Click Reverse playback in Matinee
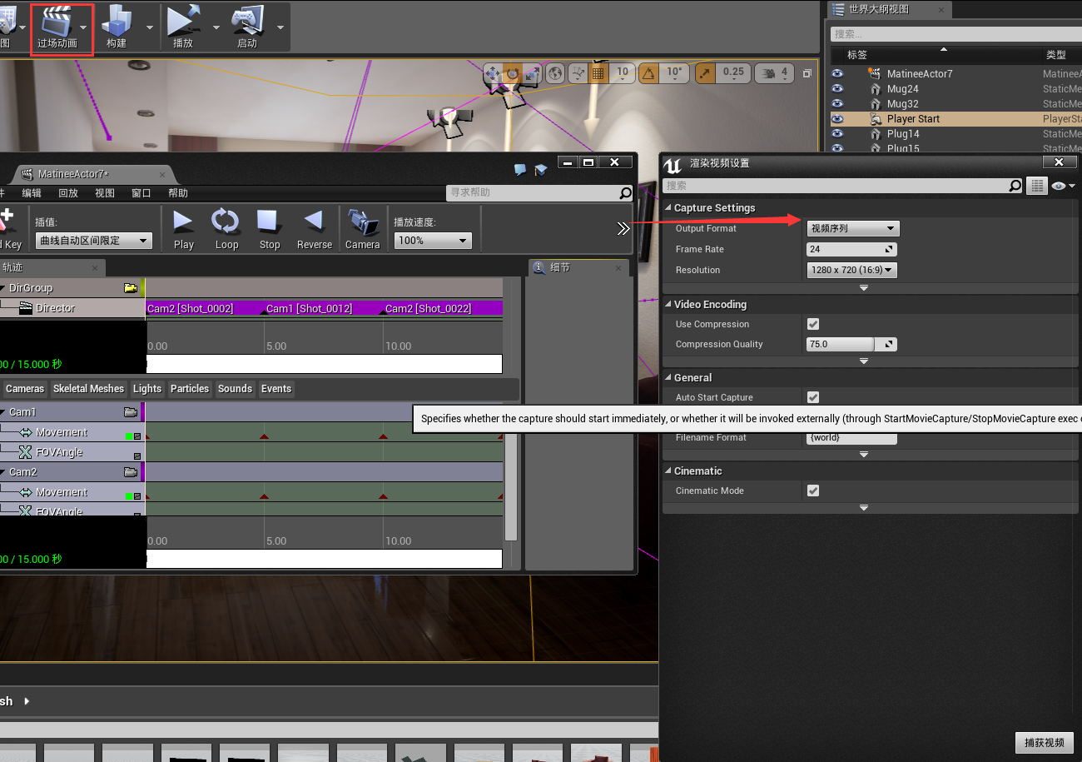1082x762 pixels. coord(314,229)
